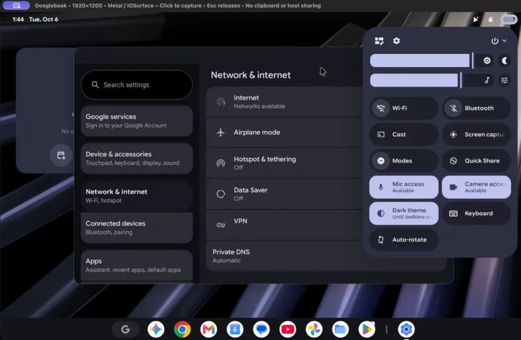This screenshot has height=340, width=521.
Task: Click the status pill in top bar
Action: tap(508, 19)
